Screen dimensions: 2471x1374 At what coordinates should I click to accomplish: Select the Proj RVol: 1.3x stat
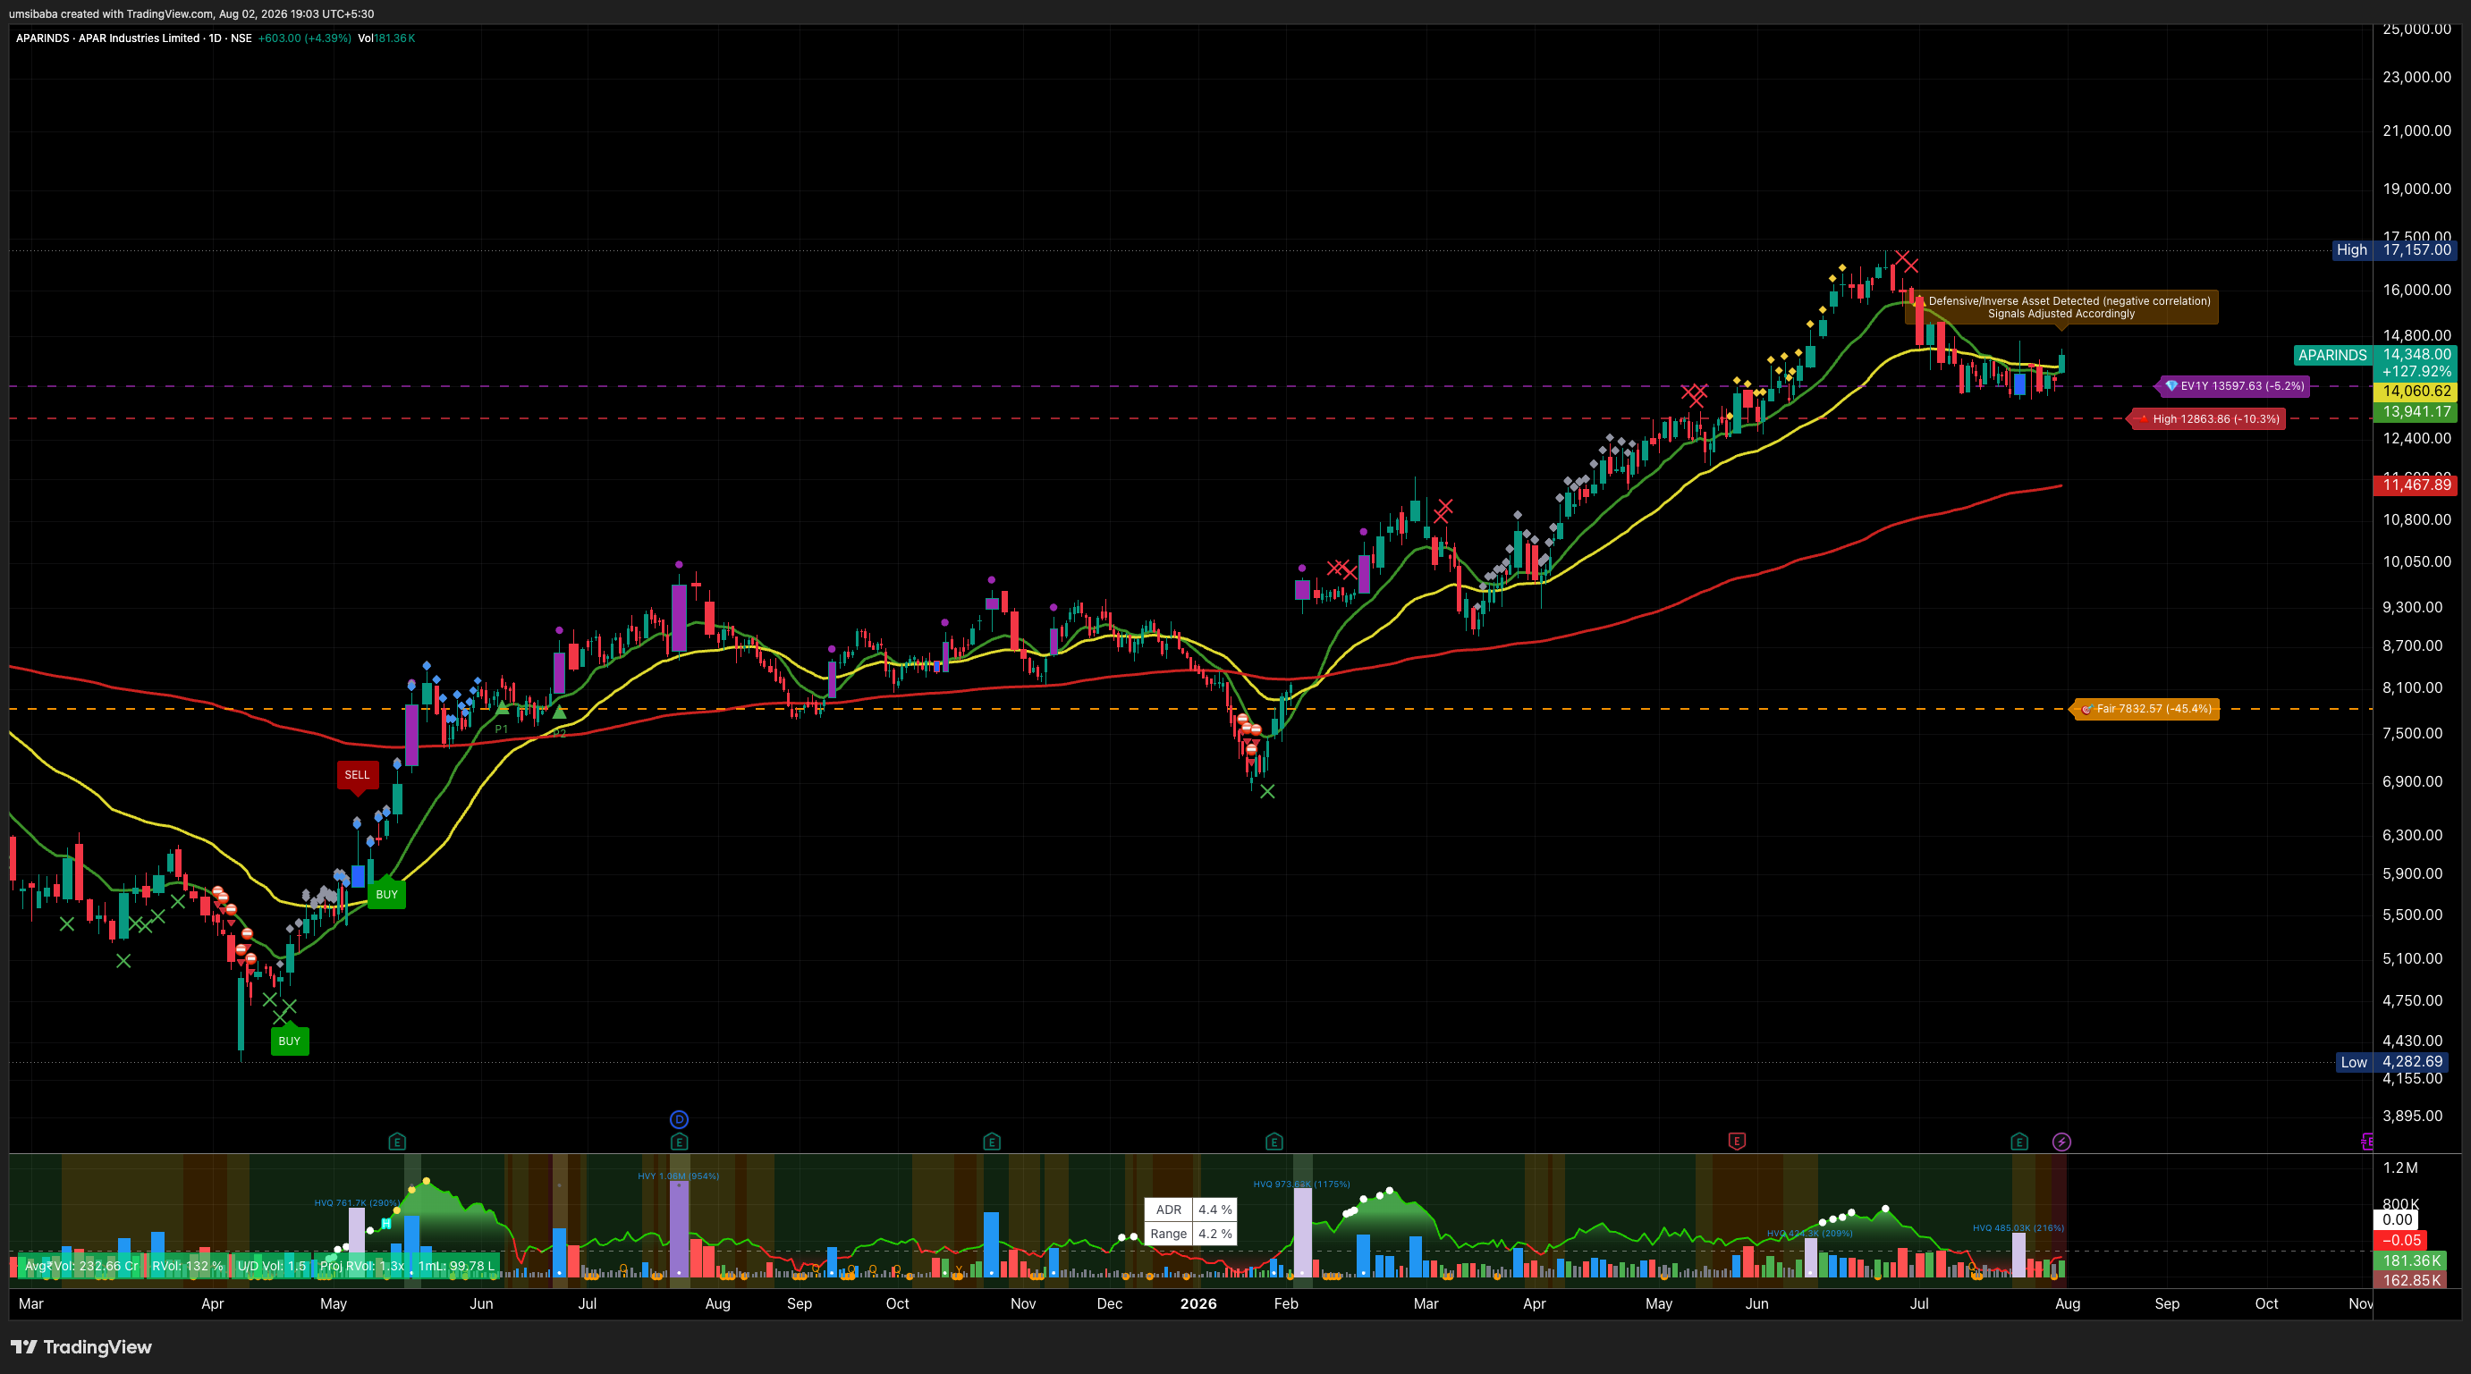tap(361, 1266)
